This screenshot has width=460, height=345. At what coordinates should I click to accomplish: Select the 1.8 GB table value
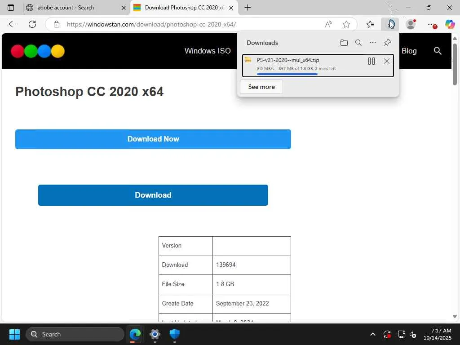(225, 284)
